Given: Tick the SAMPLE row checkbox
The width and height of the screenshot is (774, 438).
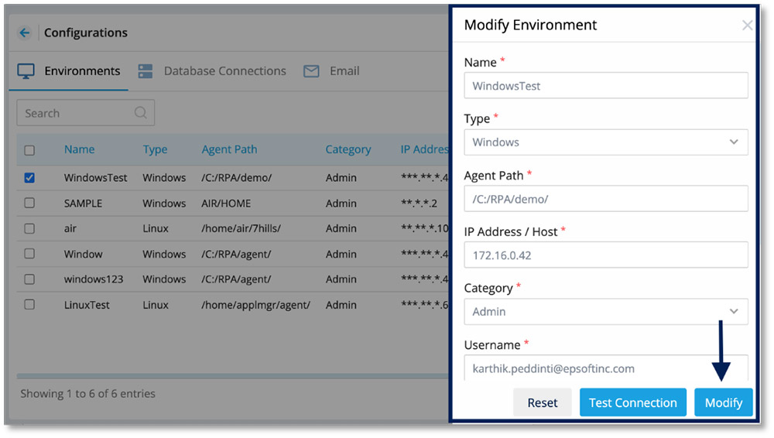Looking at the screenshot, I should click(x=29, y=203).
